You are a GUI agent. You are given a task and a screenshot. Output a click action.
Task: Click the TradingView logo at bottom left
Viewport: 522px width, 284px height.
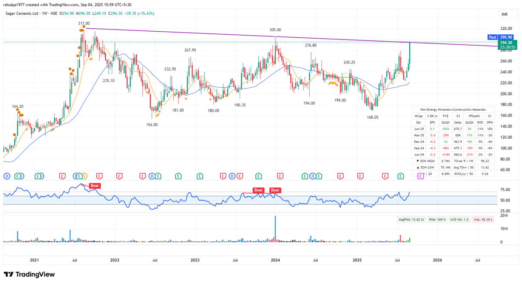click(29, 274)
